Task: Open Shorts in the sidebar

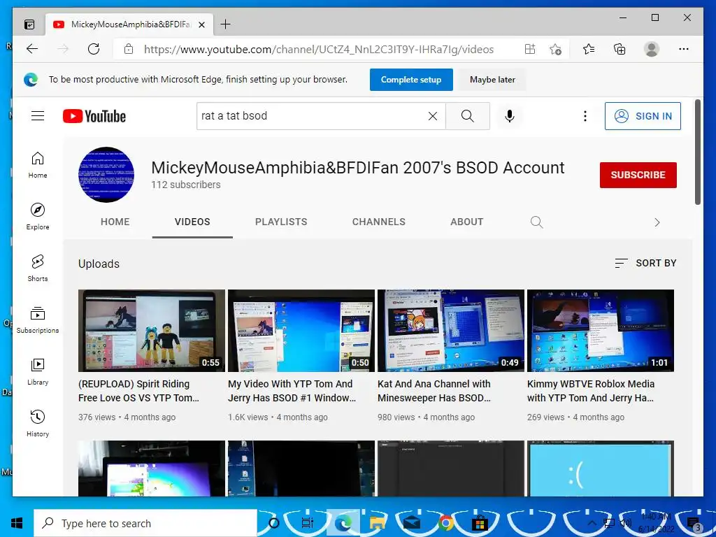Action: point(38,268)
